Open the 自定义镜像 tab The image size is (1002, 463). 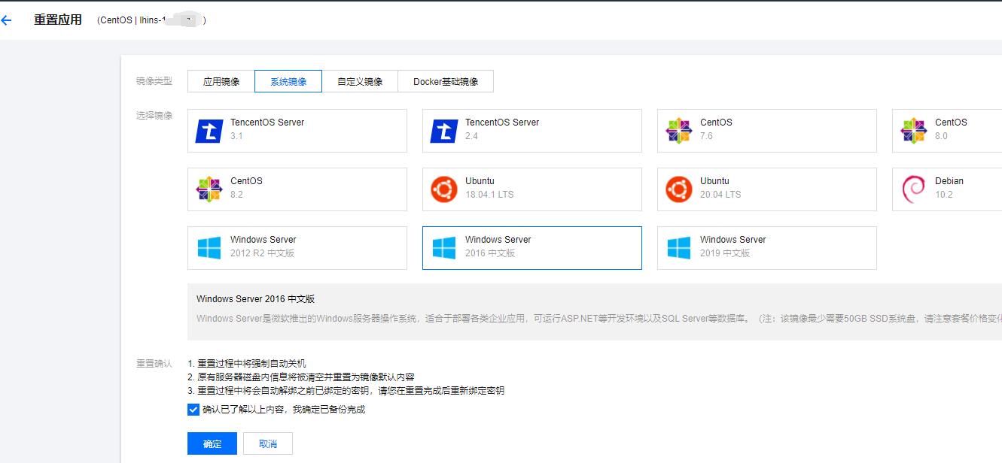tap(360, 81)
